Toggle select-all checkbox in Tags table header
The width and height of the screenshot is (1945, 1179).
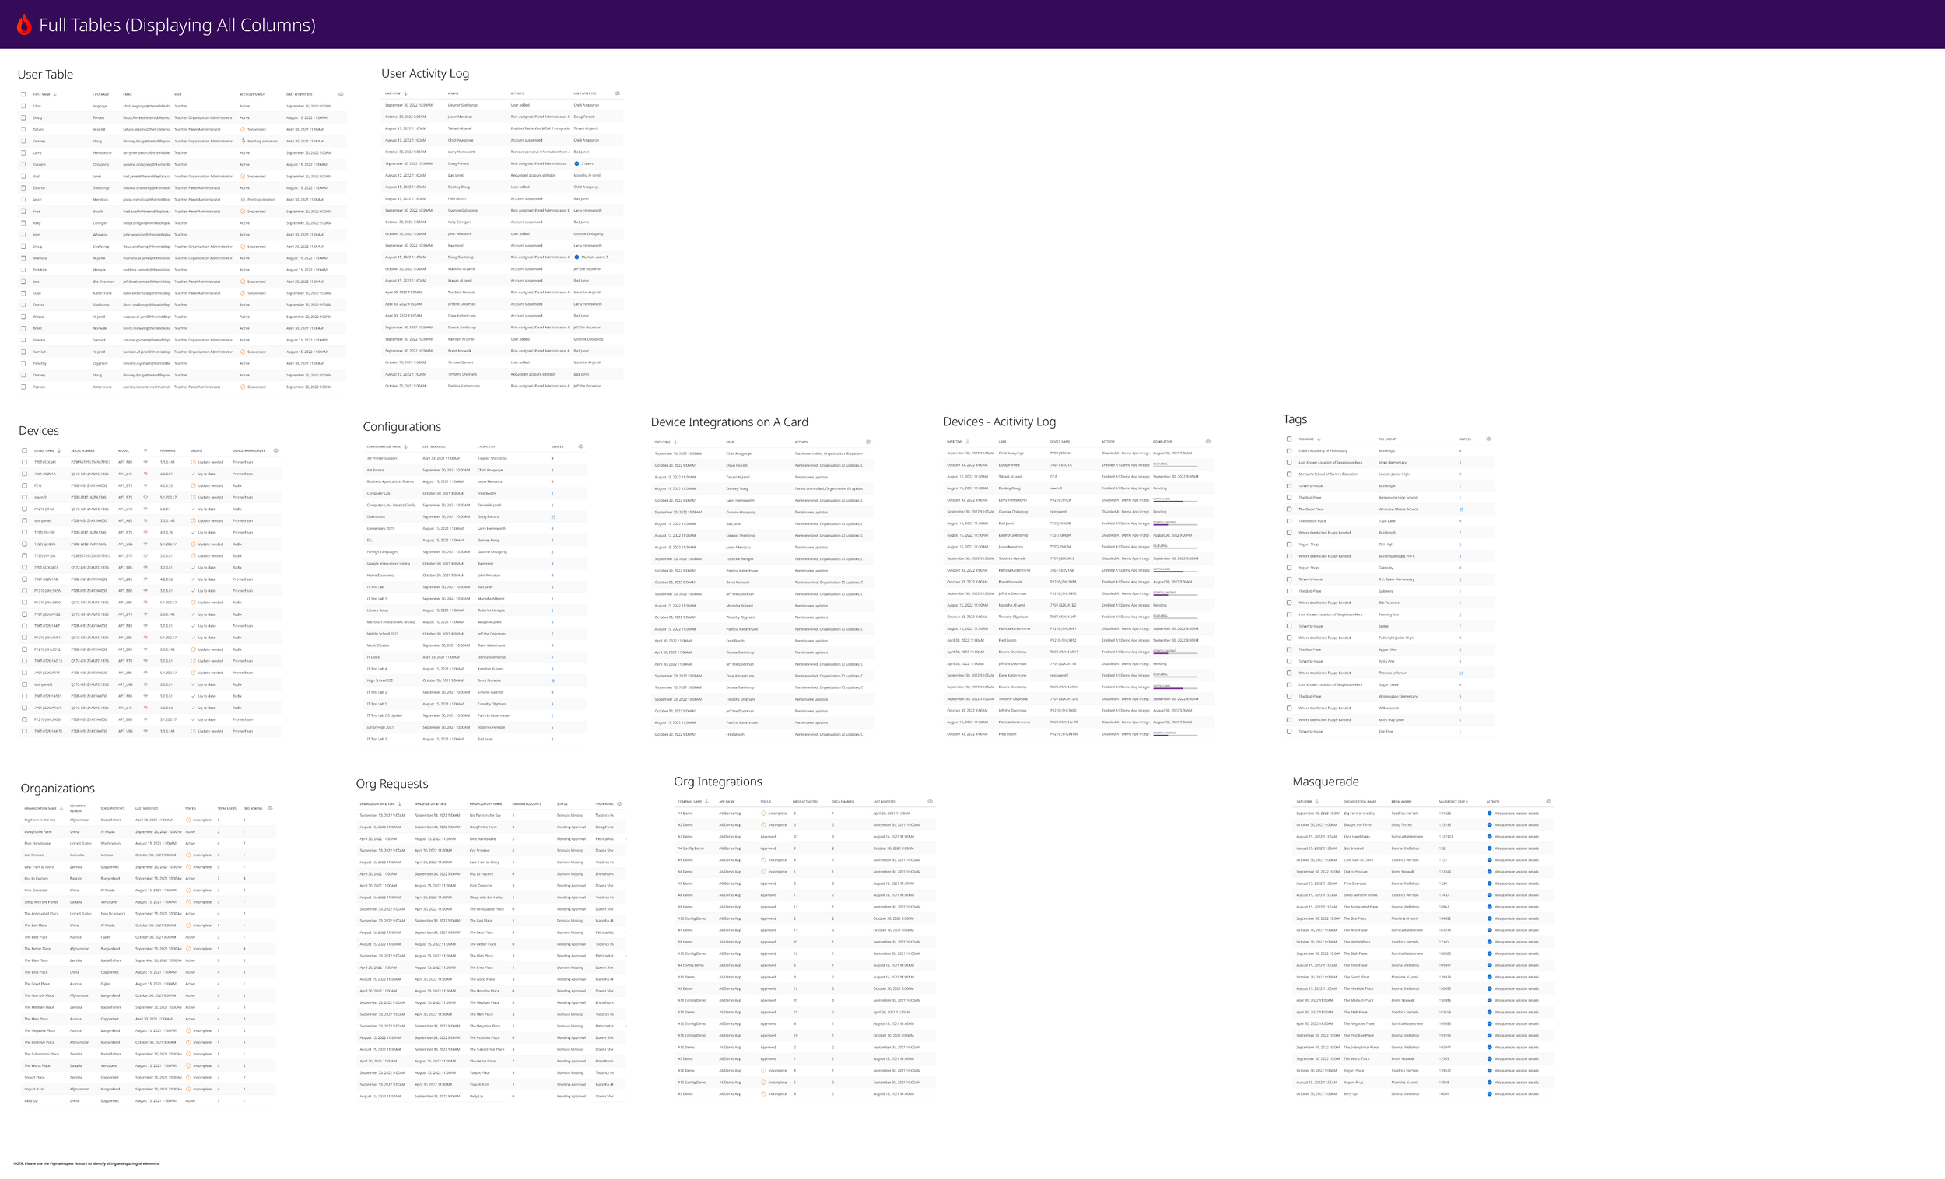click(x=1289, y=439)
